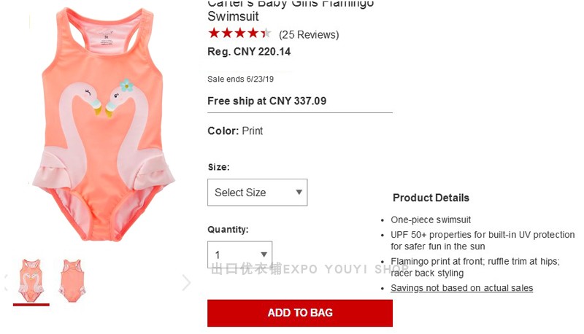Select front-view swimsuit thumbnail
Viewport: 584px width, 334px height.
tap(31, 281)
